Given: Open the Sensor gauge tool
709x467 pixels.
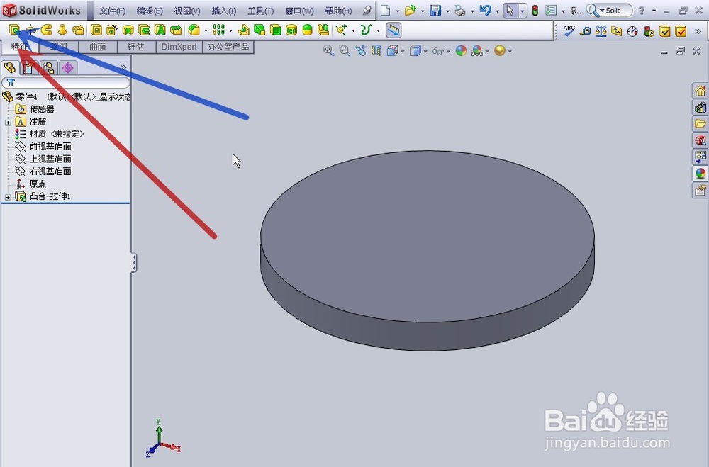Looking at the screenshot, I should (x=632, y=30).
